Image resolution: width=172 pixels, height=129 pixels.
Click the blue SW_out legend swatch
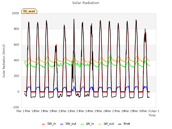pyautogui.click(x=62, y=124)
